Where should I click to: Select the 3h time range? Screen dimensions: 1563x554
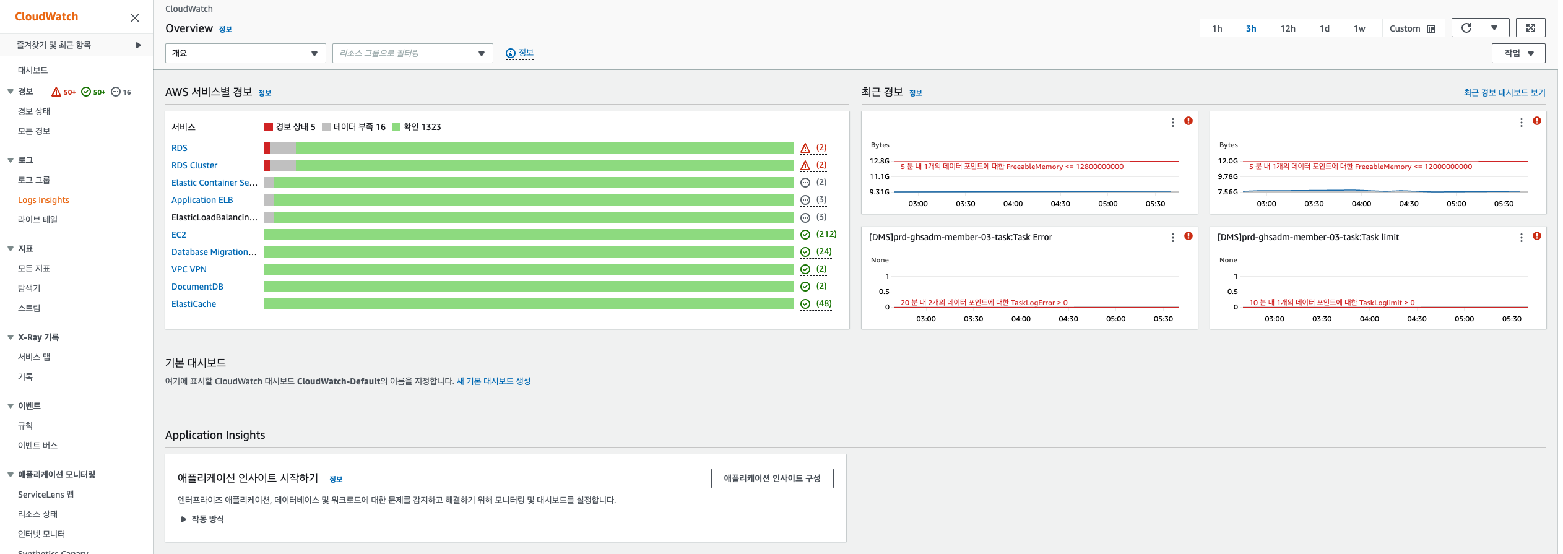[1251, 28]
